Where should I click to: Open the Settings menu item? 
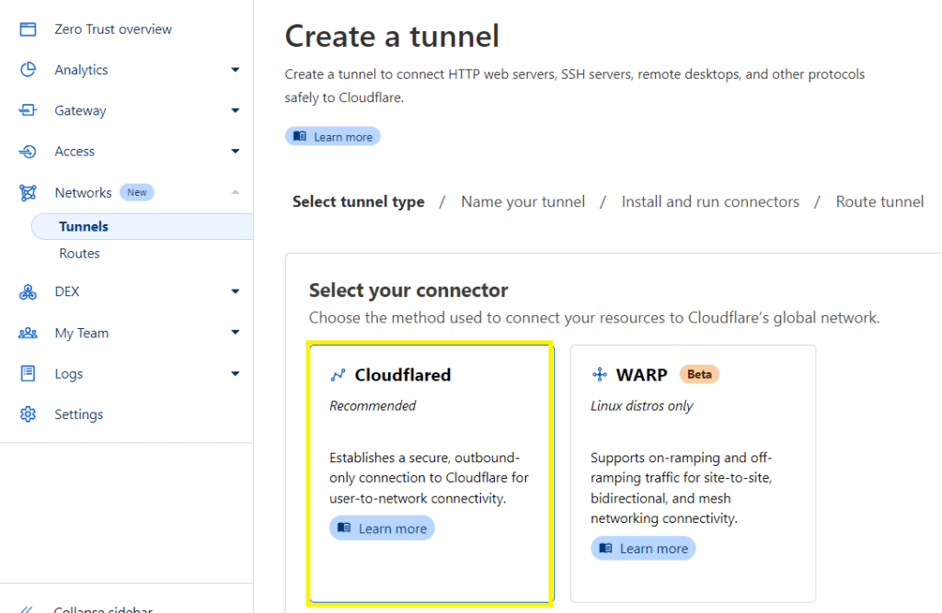tap(79, 414)
